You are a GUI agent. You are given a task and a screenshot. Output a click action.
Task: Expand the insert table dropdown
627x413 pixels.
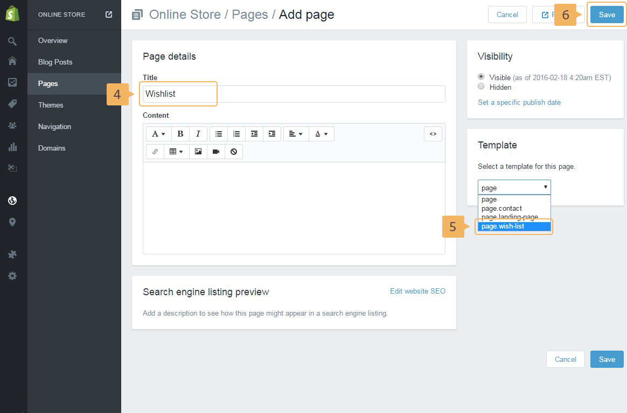(x=176, y=152)
